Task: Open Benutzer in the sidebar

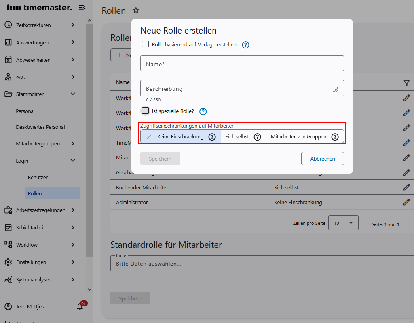Action: 38,177
